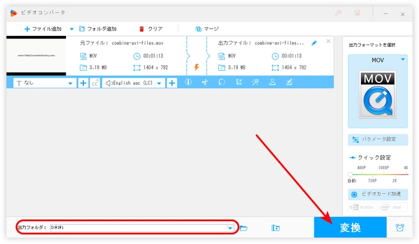Show file info icon
This screenshot has height=244, width=419.
(x=188, y=82)
